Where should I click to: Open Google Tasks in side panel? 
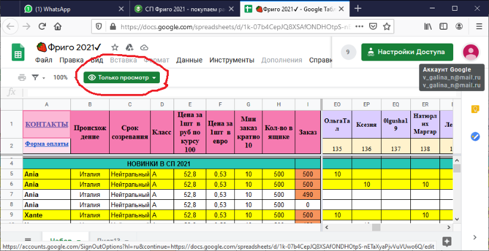click(475, 136)
